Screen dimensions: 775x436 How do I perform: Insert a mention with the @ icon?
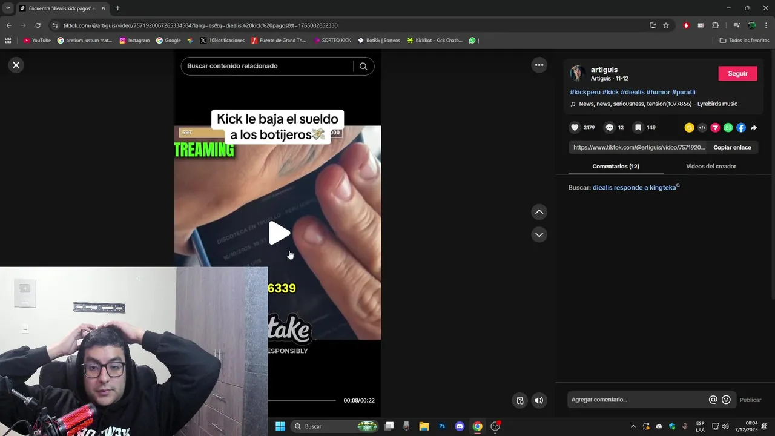tap(713, 400)
